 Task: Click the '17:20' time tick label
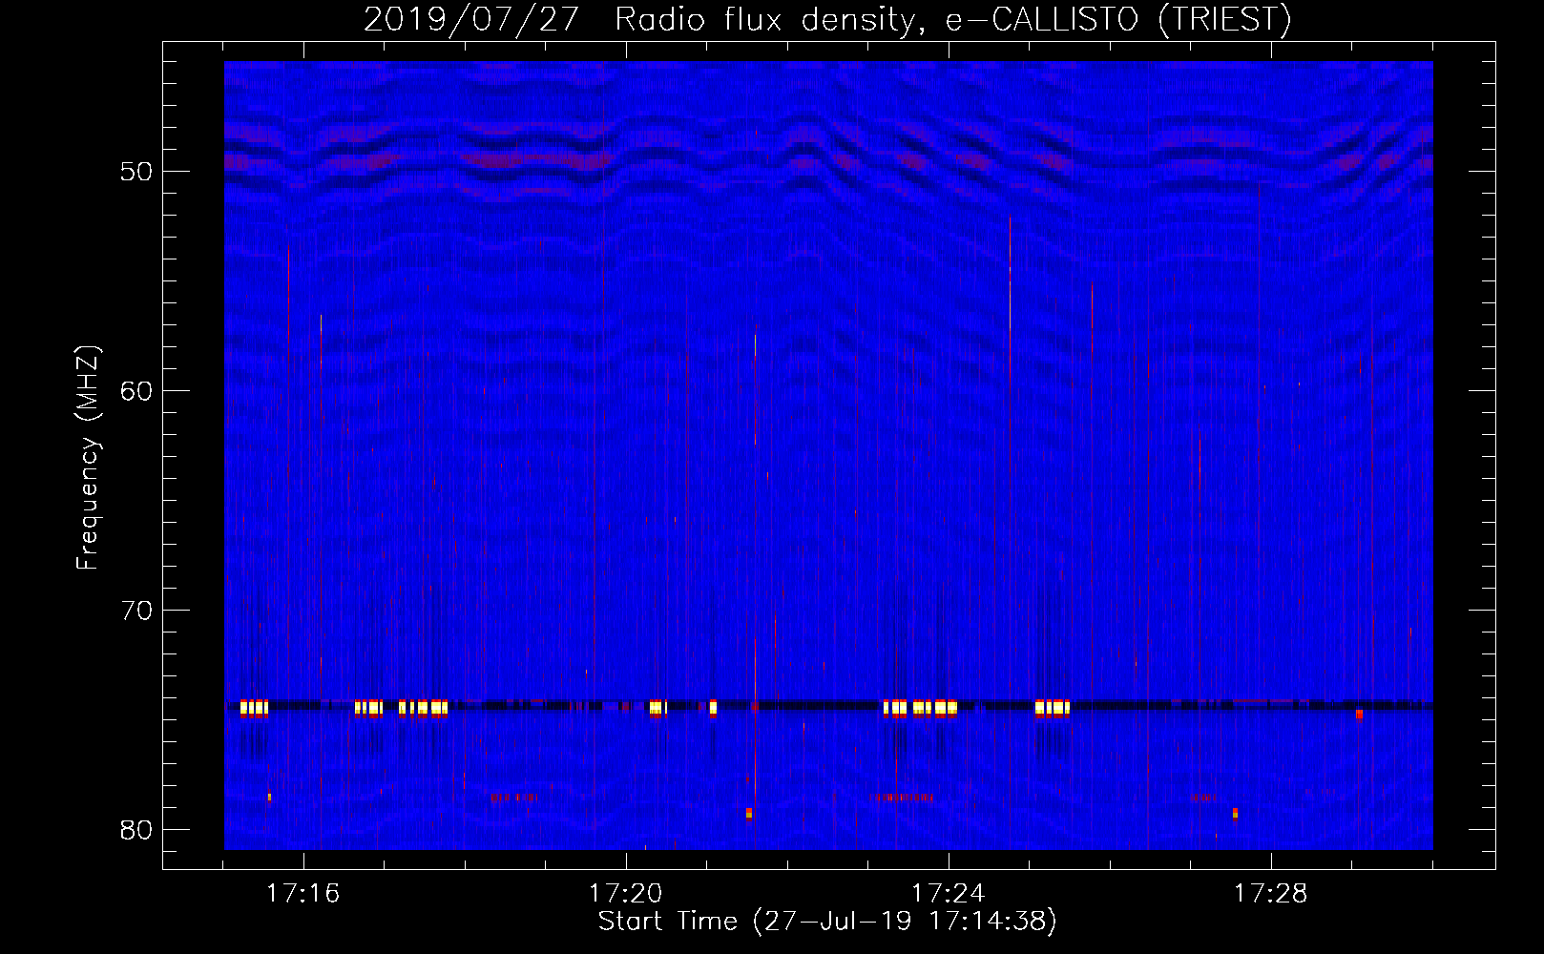click(x=625, y=894)
